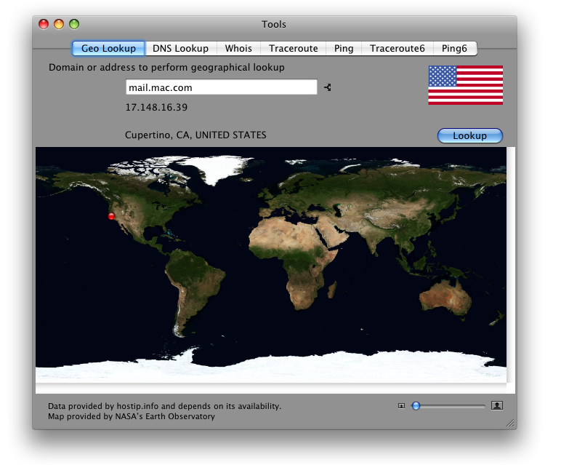The height and width of the screenshot is (465, 577).
Task: Click the mail.mac.com address field
Action: point(221,87)
